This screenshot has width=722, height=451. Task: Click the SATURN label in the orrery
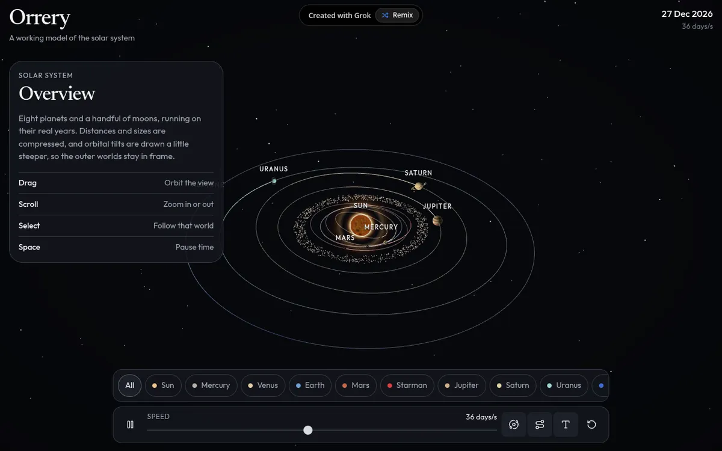418,173
